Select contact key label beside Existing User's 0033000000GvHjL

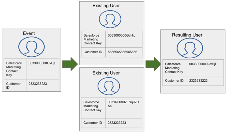(x=93, y=39)
